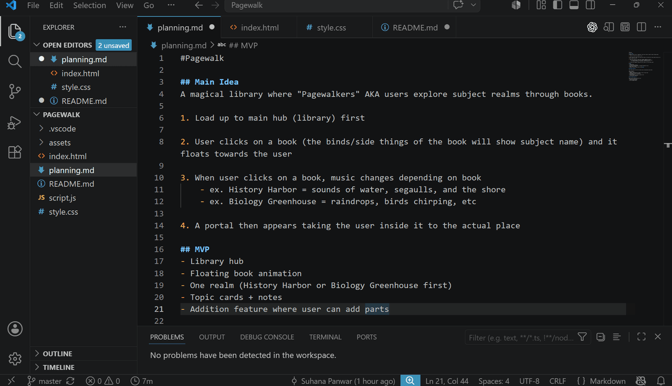Collapse the PAGEWALK folder section

coord(61,114)
